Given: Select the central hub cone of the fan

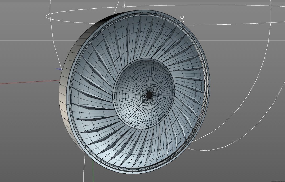Looking at the screenshot, I should click(144, 93).
